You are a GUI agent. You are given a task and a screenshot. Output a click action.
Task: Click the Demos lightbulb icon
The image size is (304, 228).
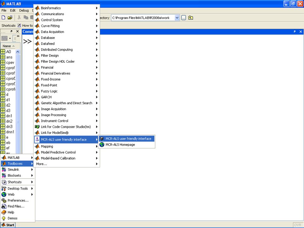4,218
